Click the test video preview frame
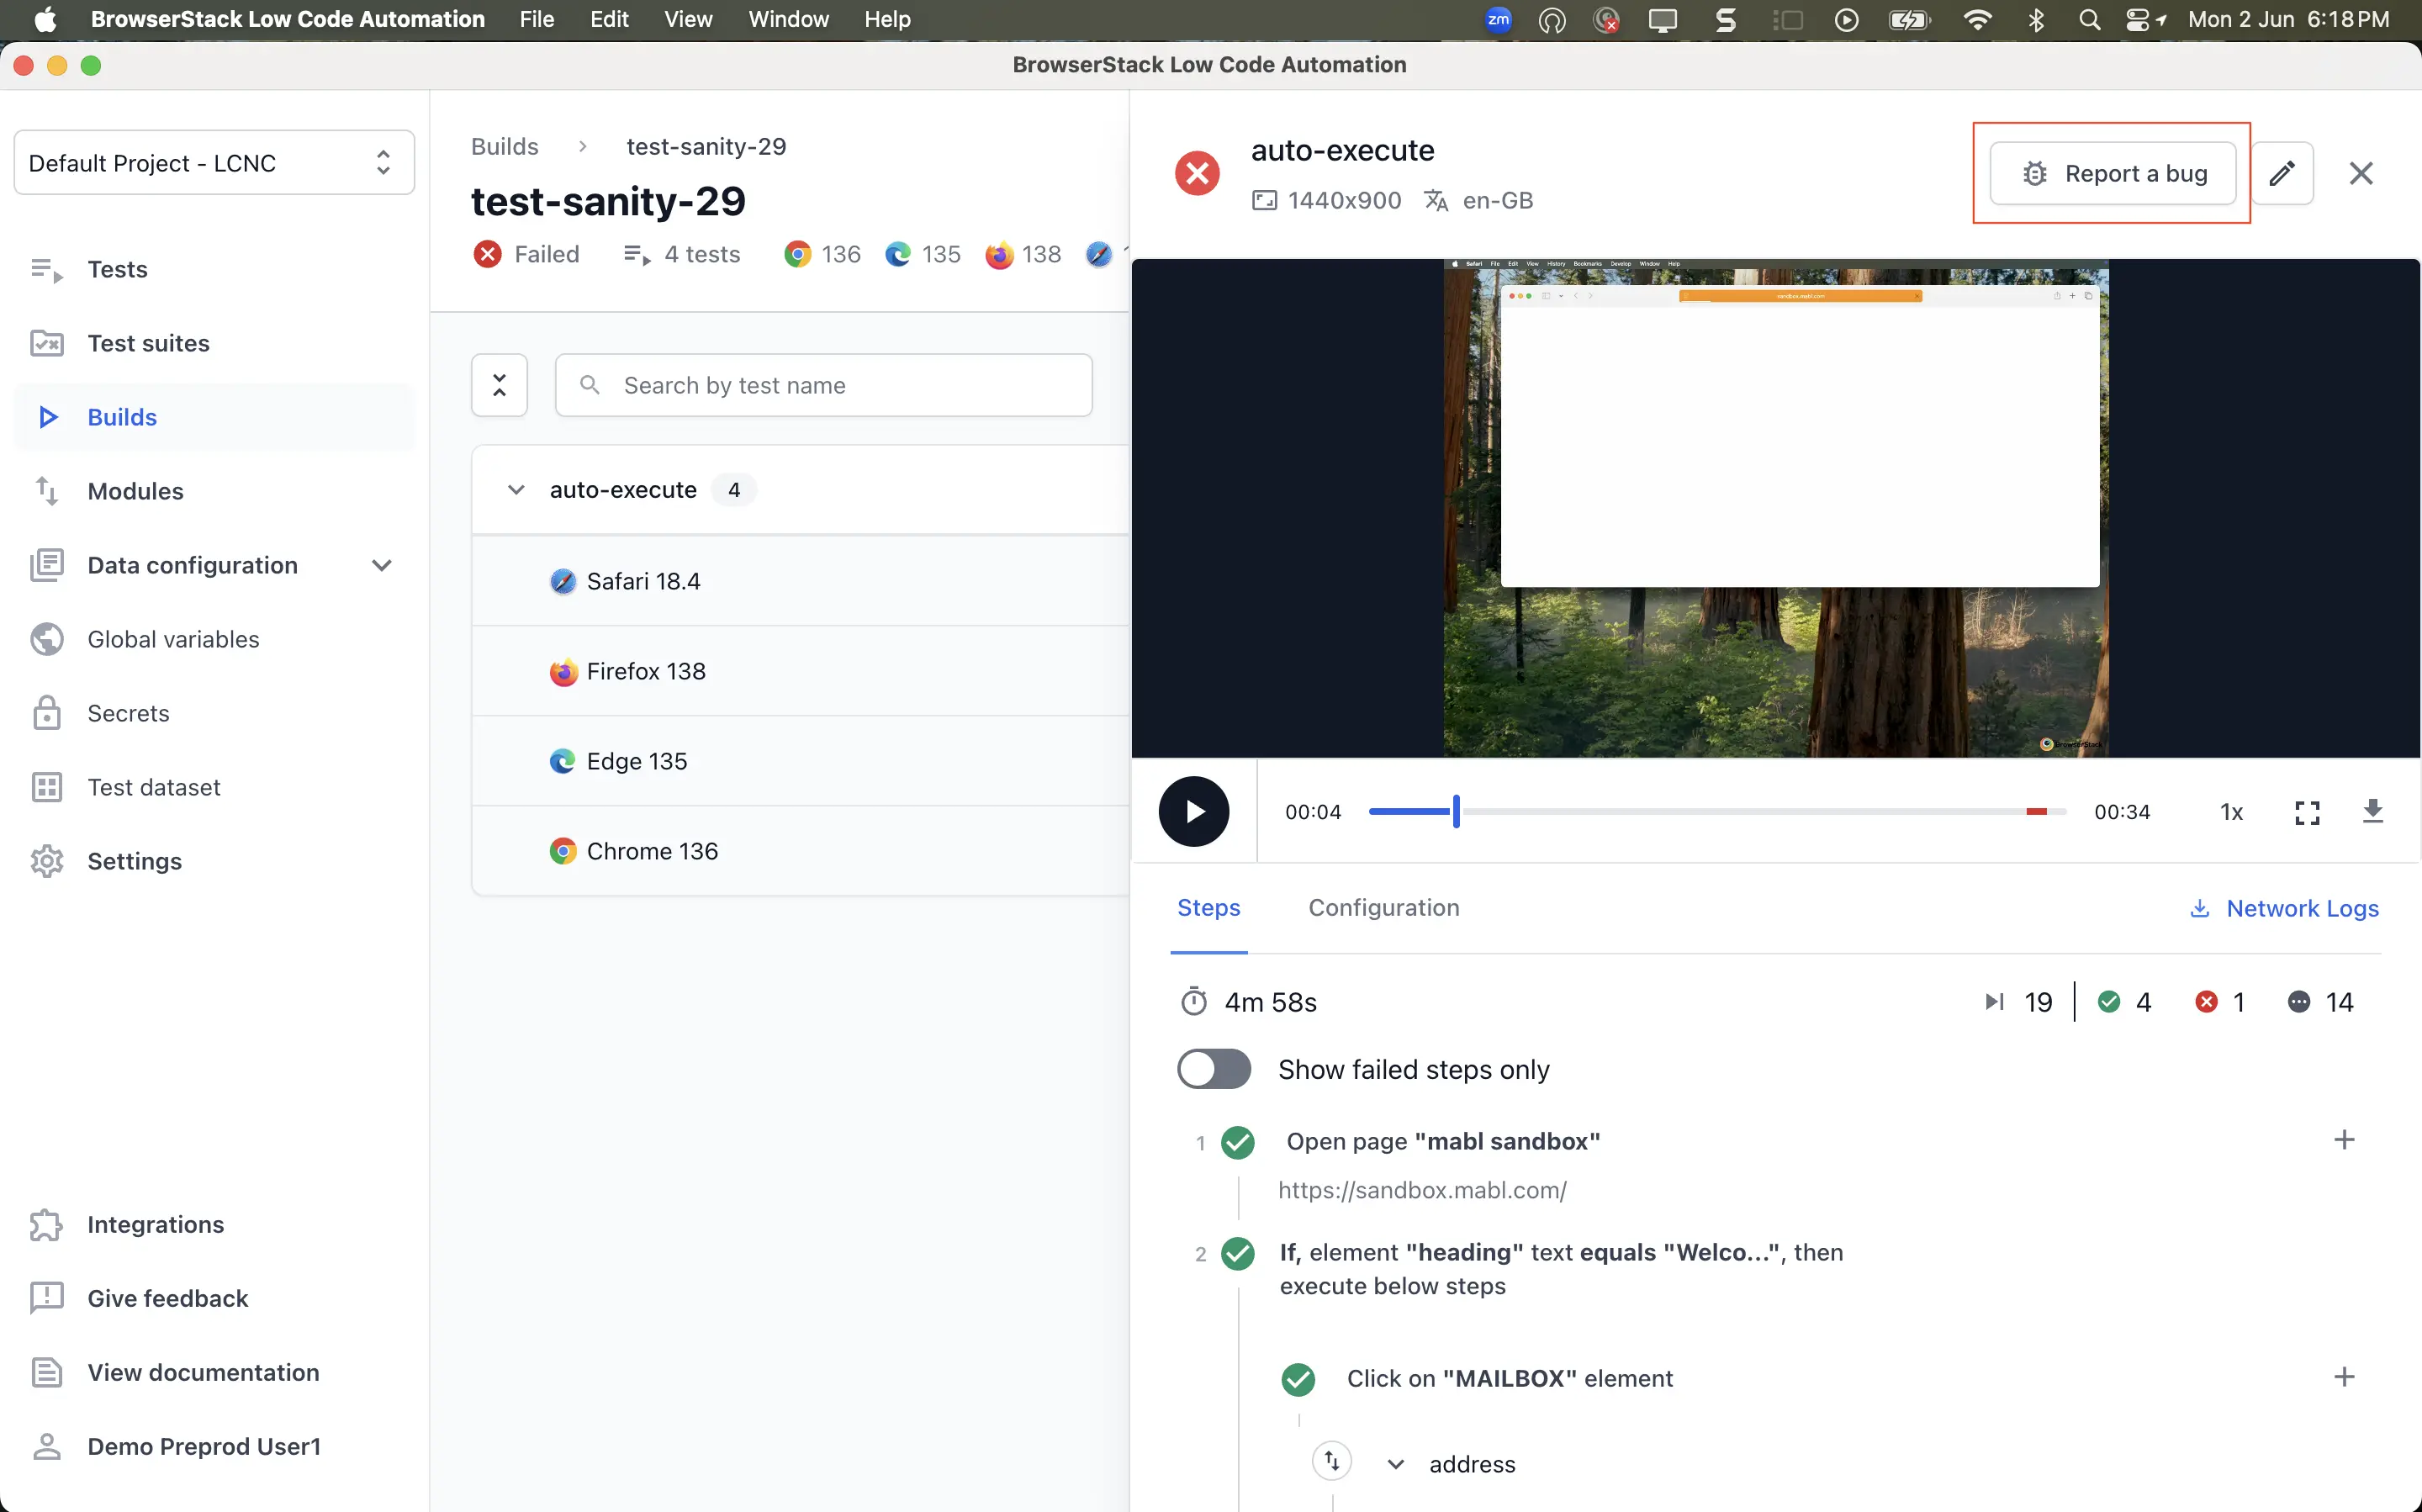This screenshot has width=2422, height=1512. [x=1775, y=508]
